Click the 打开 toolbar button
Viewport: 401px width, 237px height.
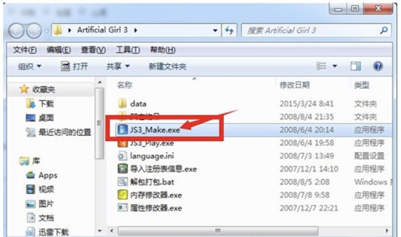pyautogui.click(x=75, y=66)
